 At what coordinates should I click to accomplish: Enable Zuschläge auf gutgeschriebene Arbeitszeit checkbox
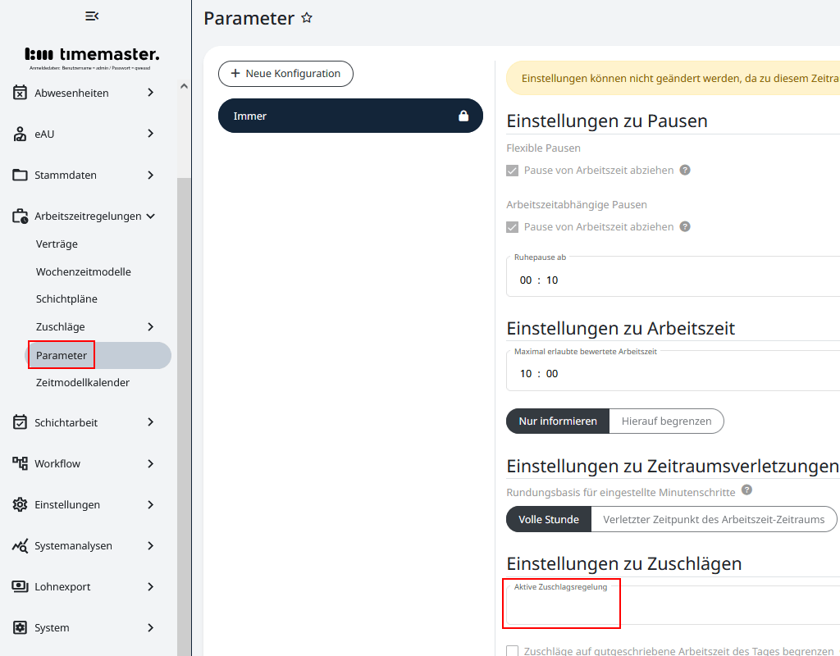coord(513,651)
